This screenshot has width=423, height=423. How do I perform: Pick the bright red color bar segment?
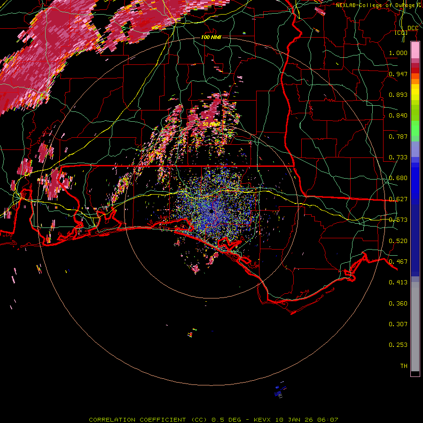click(x=415, y=70)
